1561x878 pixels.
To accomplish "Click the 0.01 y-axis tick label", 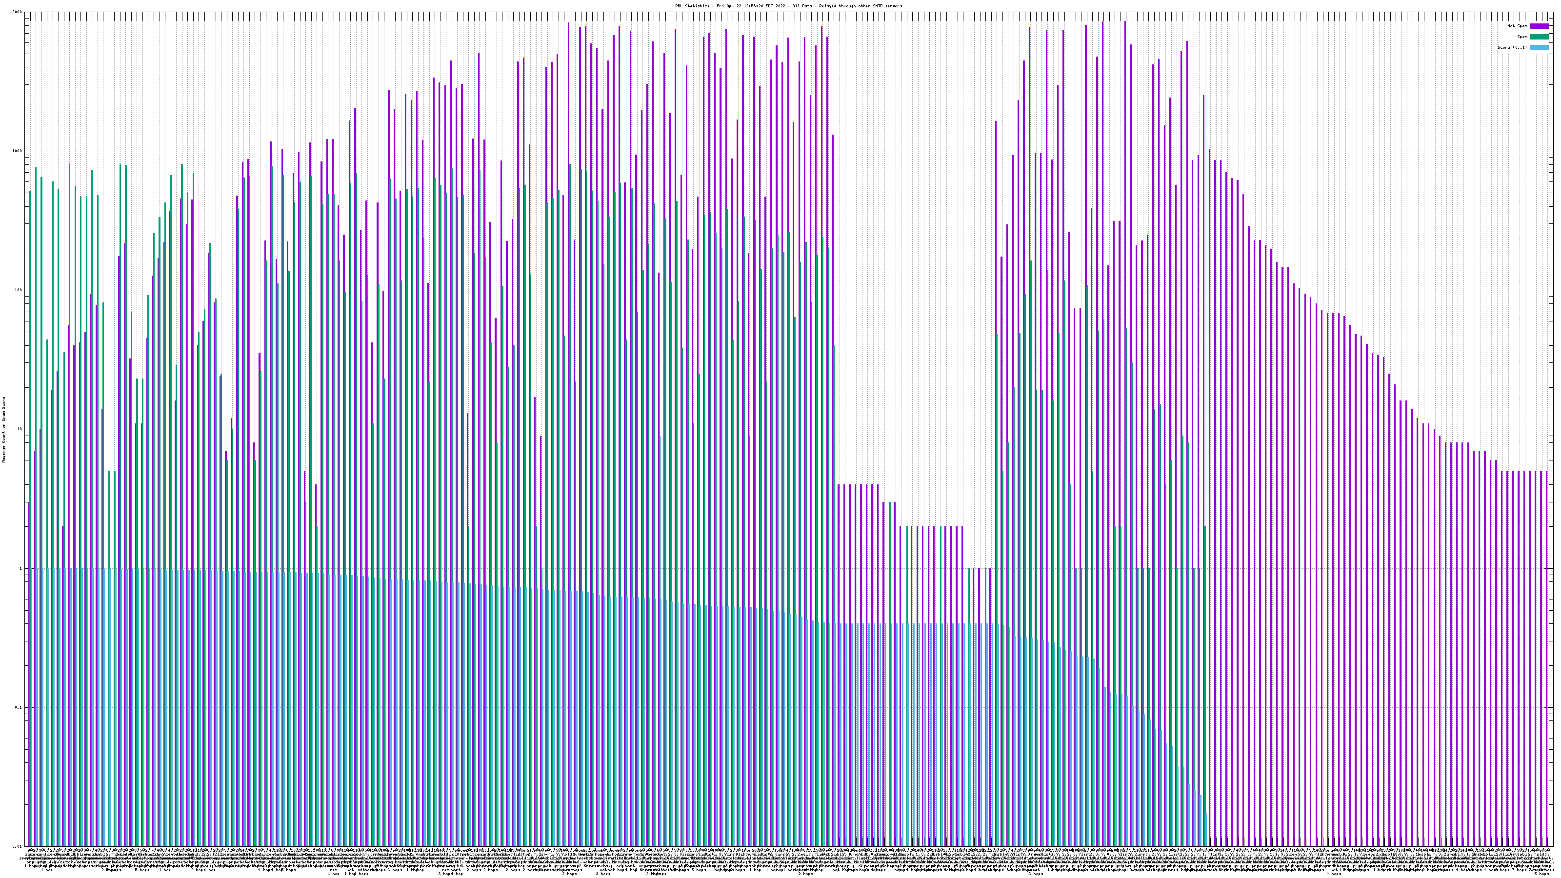I will tap(17, 846).
